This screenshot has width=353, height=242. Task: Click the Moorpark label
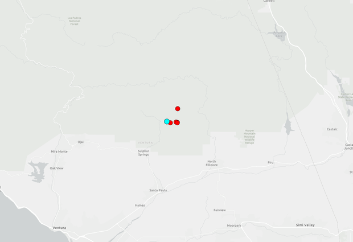coord(234,225)
